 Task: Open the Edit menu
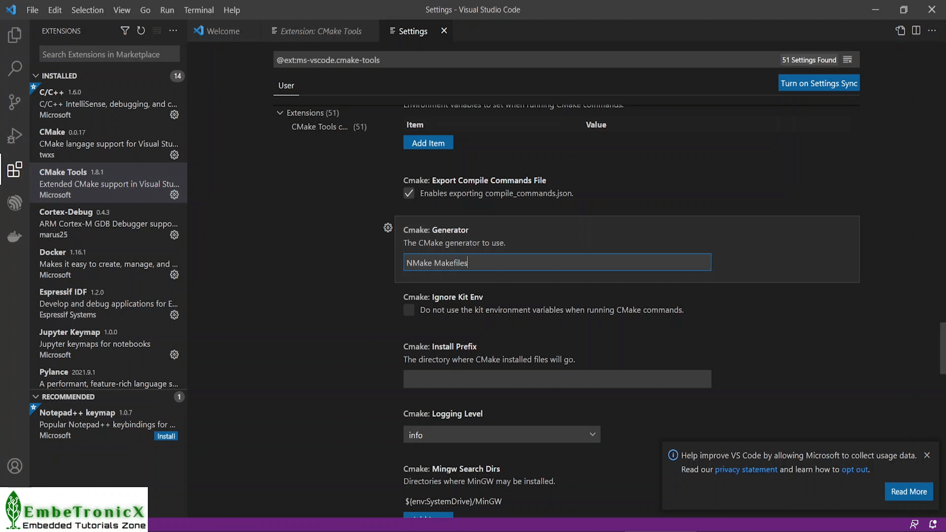[x=55, y=10]
